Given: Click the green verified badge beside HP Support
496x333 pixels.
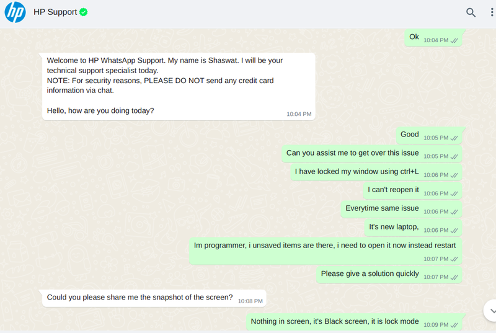Looking at the screenshot, I should point(84,12).
